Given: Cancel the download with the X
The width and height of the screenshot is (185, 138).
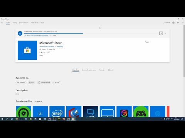Looking at the screenshot, I should pos(165,33).
